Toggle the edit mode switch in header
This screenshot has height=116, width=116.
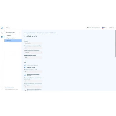(x=87, y=28)
